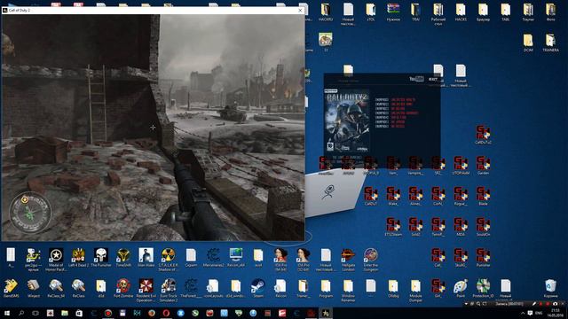Click the compass minimap in game
Viewport: 568px width, 319px height.
click(x=30, y=213)
